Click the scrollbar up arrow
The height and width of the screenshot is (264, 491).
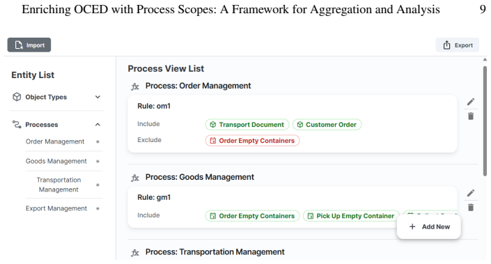(485, 60)
